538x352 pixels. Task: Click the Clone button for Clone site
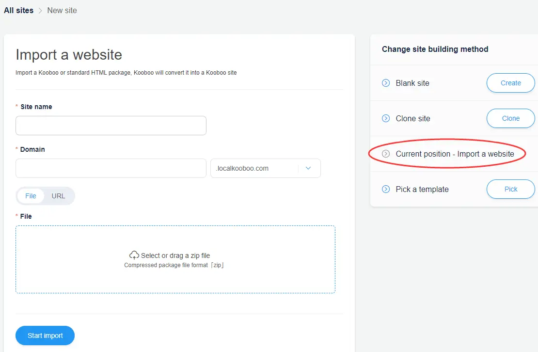(510, 118)
